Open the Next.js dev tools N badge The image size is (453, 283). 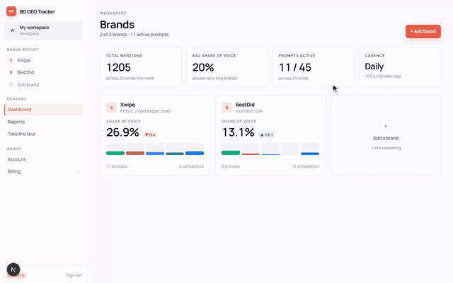click(x=13, y=270)
